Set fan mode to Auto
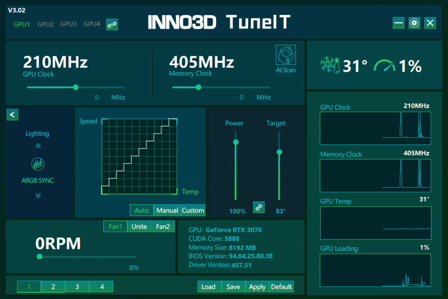 click(x=142, y=210)
